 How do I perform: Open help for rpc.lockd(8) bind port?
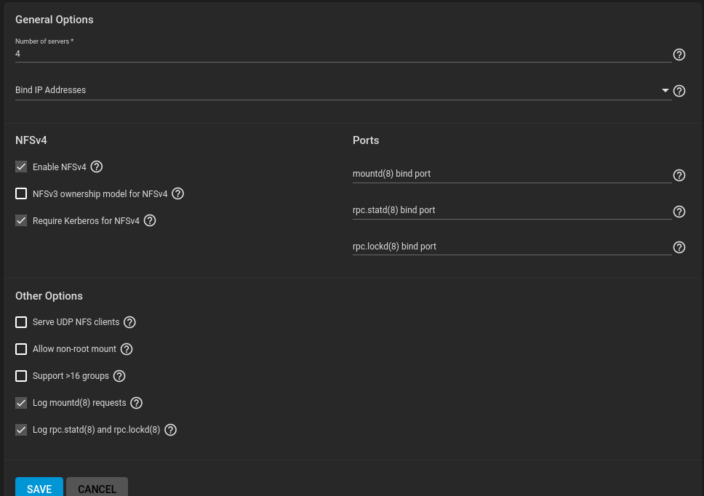click(679, 247)
